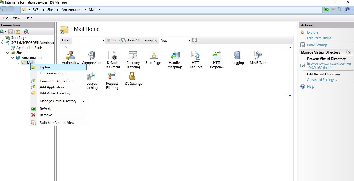Open Advanced Settings link
Viewport: 354px width, 181px height.
[322, 80]
